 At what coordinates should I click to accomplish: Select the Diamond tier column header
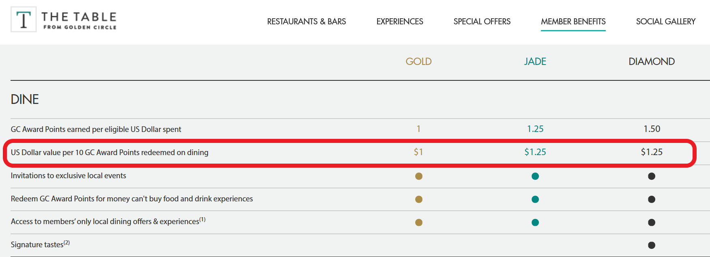(x=652, y=61)
